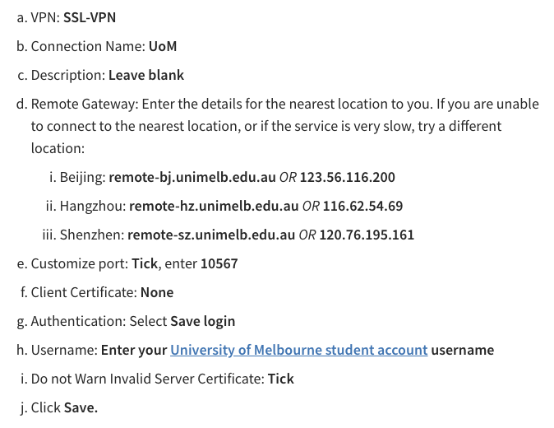The image size is (554, 428).
Task: Click the remote-hz.unimelb.edu.au hostname
Action: click(214, 206)
